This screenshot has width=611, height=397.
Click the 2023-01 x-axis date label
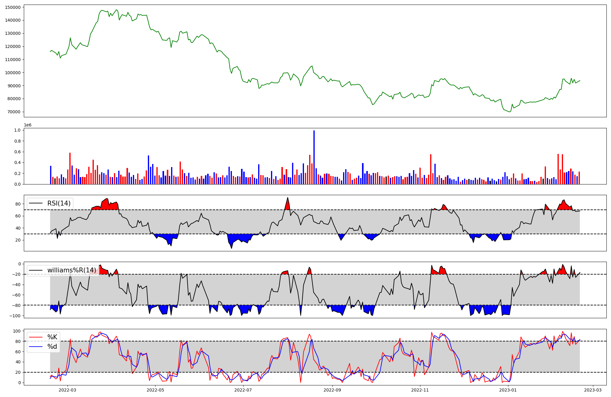(508, 390)
